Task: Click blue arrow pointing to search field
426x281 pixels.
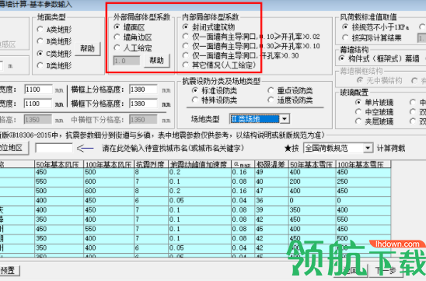Action: [x=85, y=148]
